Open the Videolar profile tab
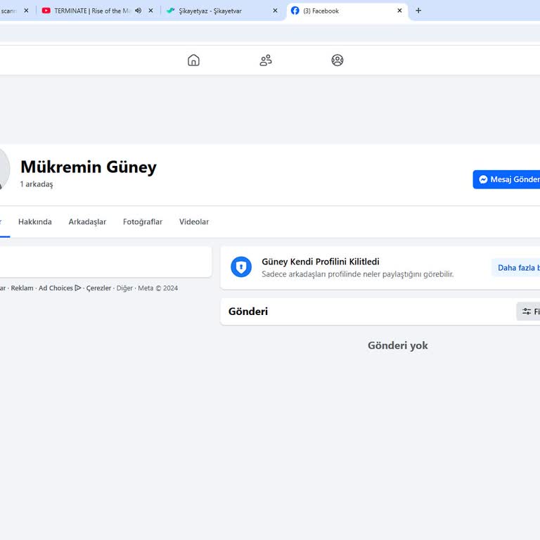 point(194,221)
